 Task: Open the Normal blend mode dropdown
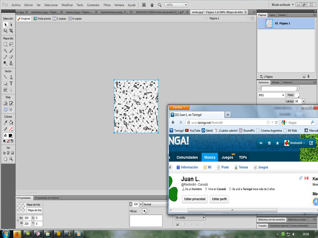click(155, 204)
